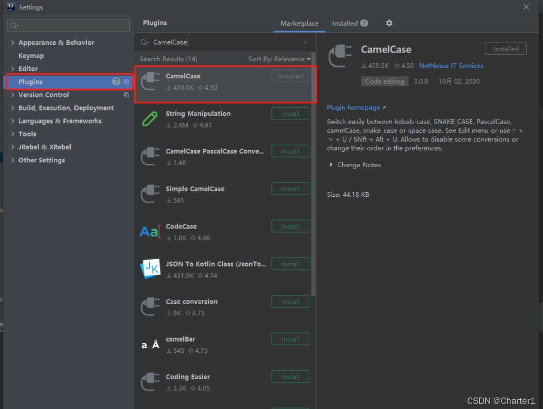Click the settings search magnifier icon
The image size is (543, 409).
click(x=14, y=26)
